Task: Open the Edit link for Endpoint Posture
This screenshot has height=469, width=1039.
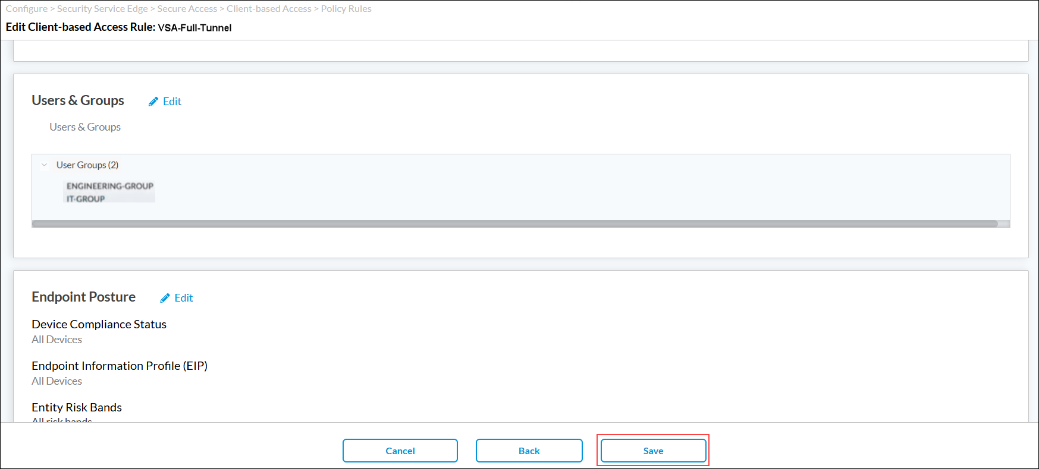Action: tap(183, 298)
